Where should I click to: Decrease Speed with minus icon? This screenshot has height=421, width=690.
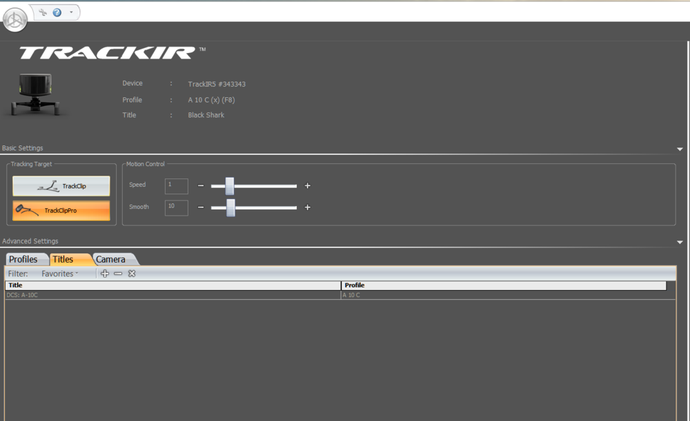[201, 185]
